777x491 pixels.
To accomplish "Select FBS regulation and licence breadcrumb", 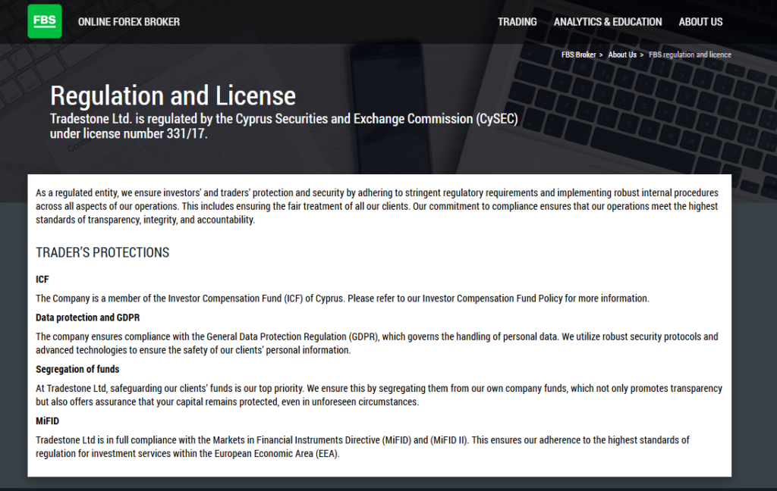I will [690, 55].
